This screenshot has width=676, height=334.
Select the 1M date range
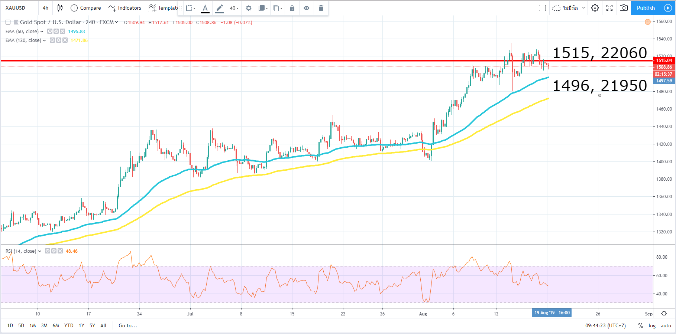pos(33,325)
